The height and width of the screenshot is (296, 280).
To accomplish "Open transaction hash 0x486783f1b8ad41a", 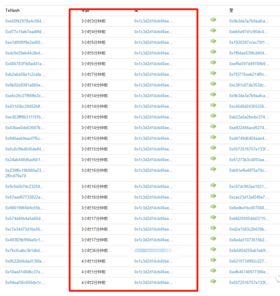I will tap(25, 64).
